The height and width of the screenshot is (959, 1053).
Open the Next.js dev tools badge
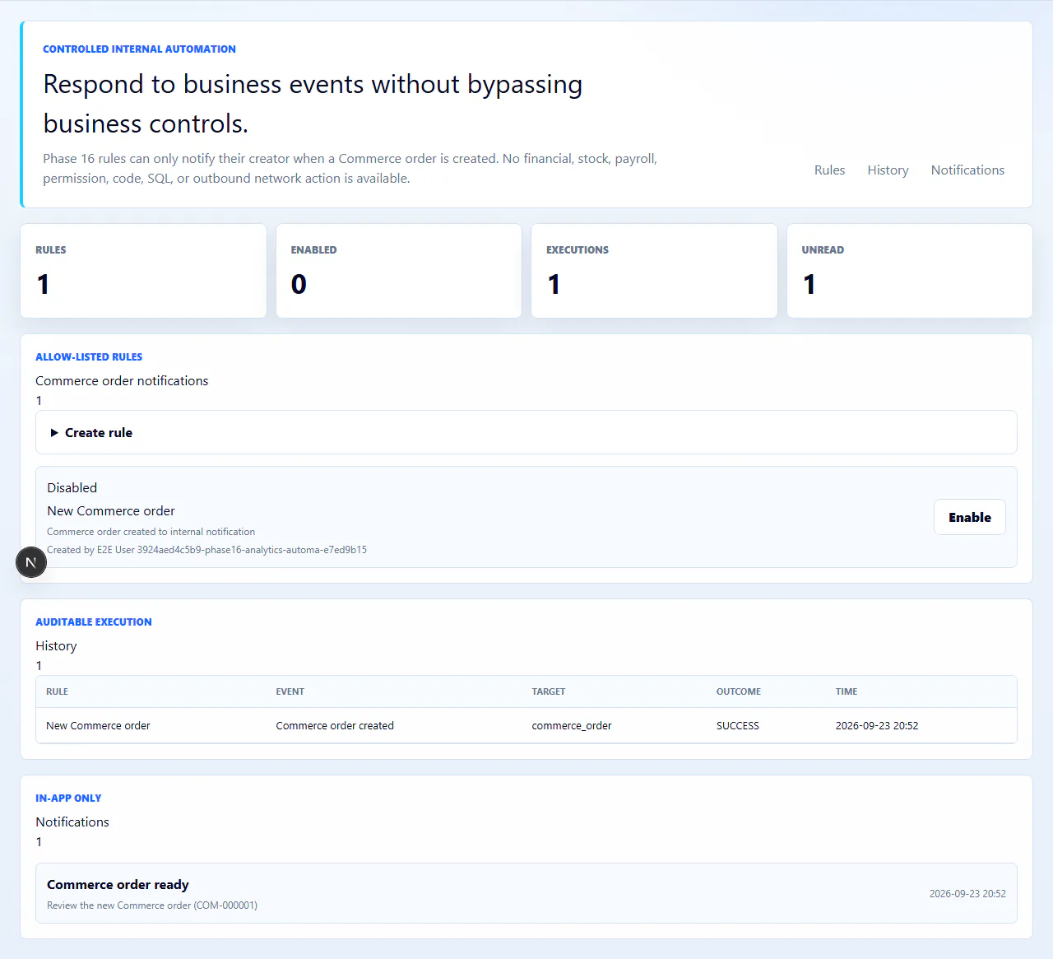click(x=31, y=562)
